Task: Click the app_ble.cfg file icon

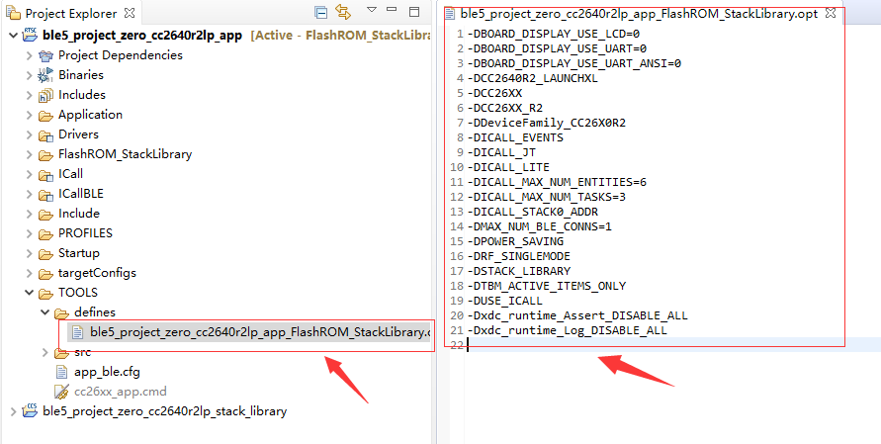Action: point(62,372)
